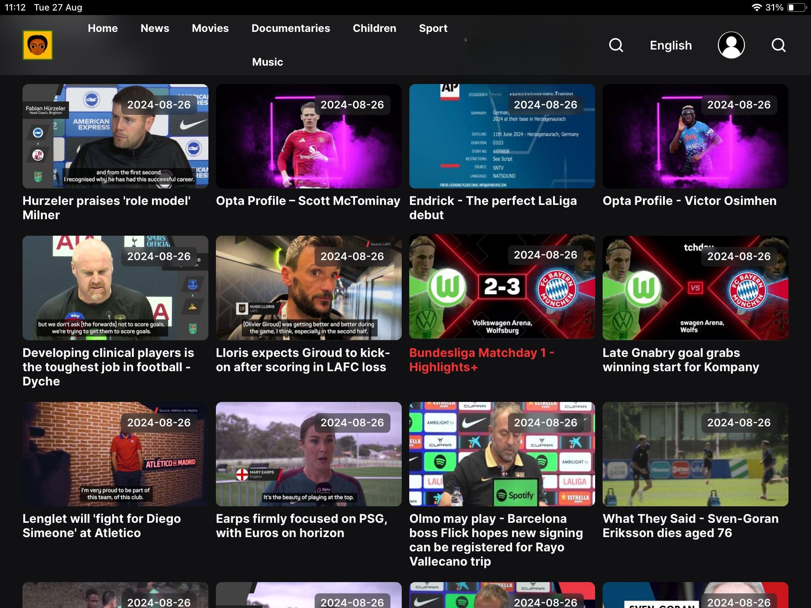
Task: Tap the date badge on Hurzeler video
Action: (159, 105)
